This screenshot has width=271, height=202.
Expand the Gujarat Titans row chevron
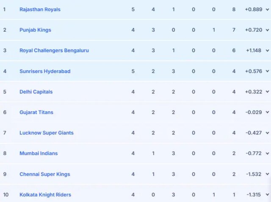click(x=267, y=112)
